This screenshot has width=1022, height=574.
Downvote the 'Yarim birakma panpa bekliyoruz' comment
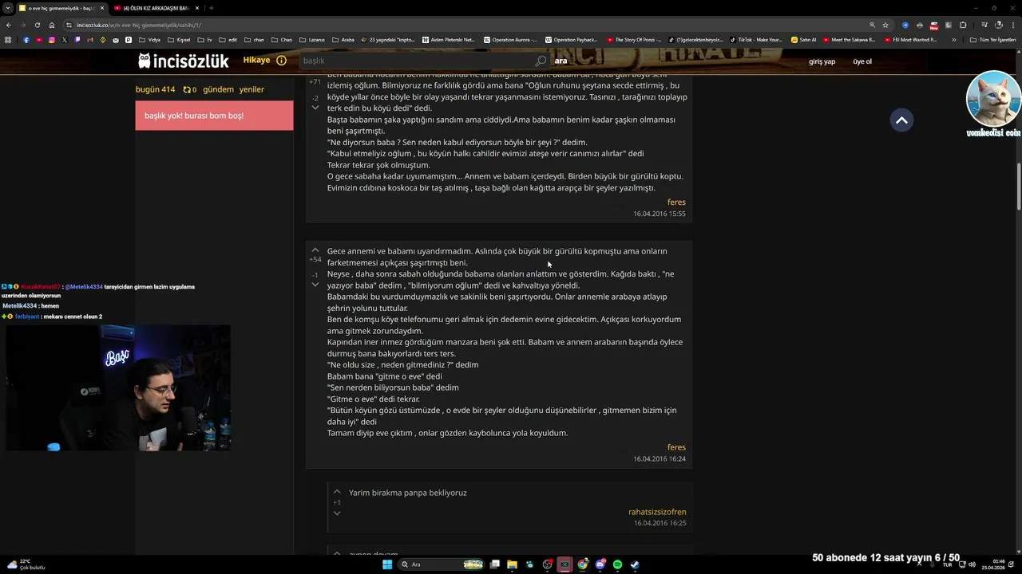[x=337, y=513]
